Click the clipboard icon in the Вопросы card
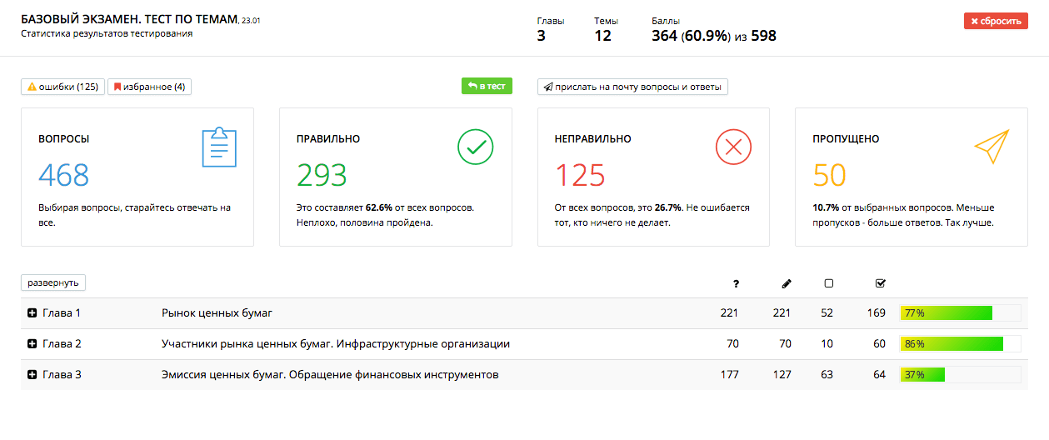1049x440 pixels. click(x=220, y=147)
